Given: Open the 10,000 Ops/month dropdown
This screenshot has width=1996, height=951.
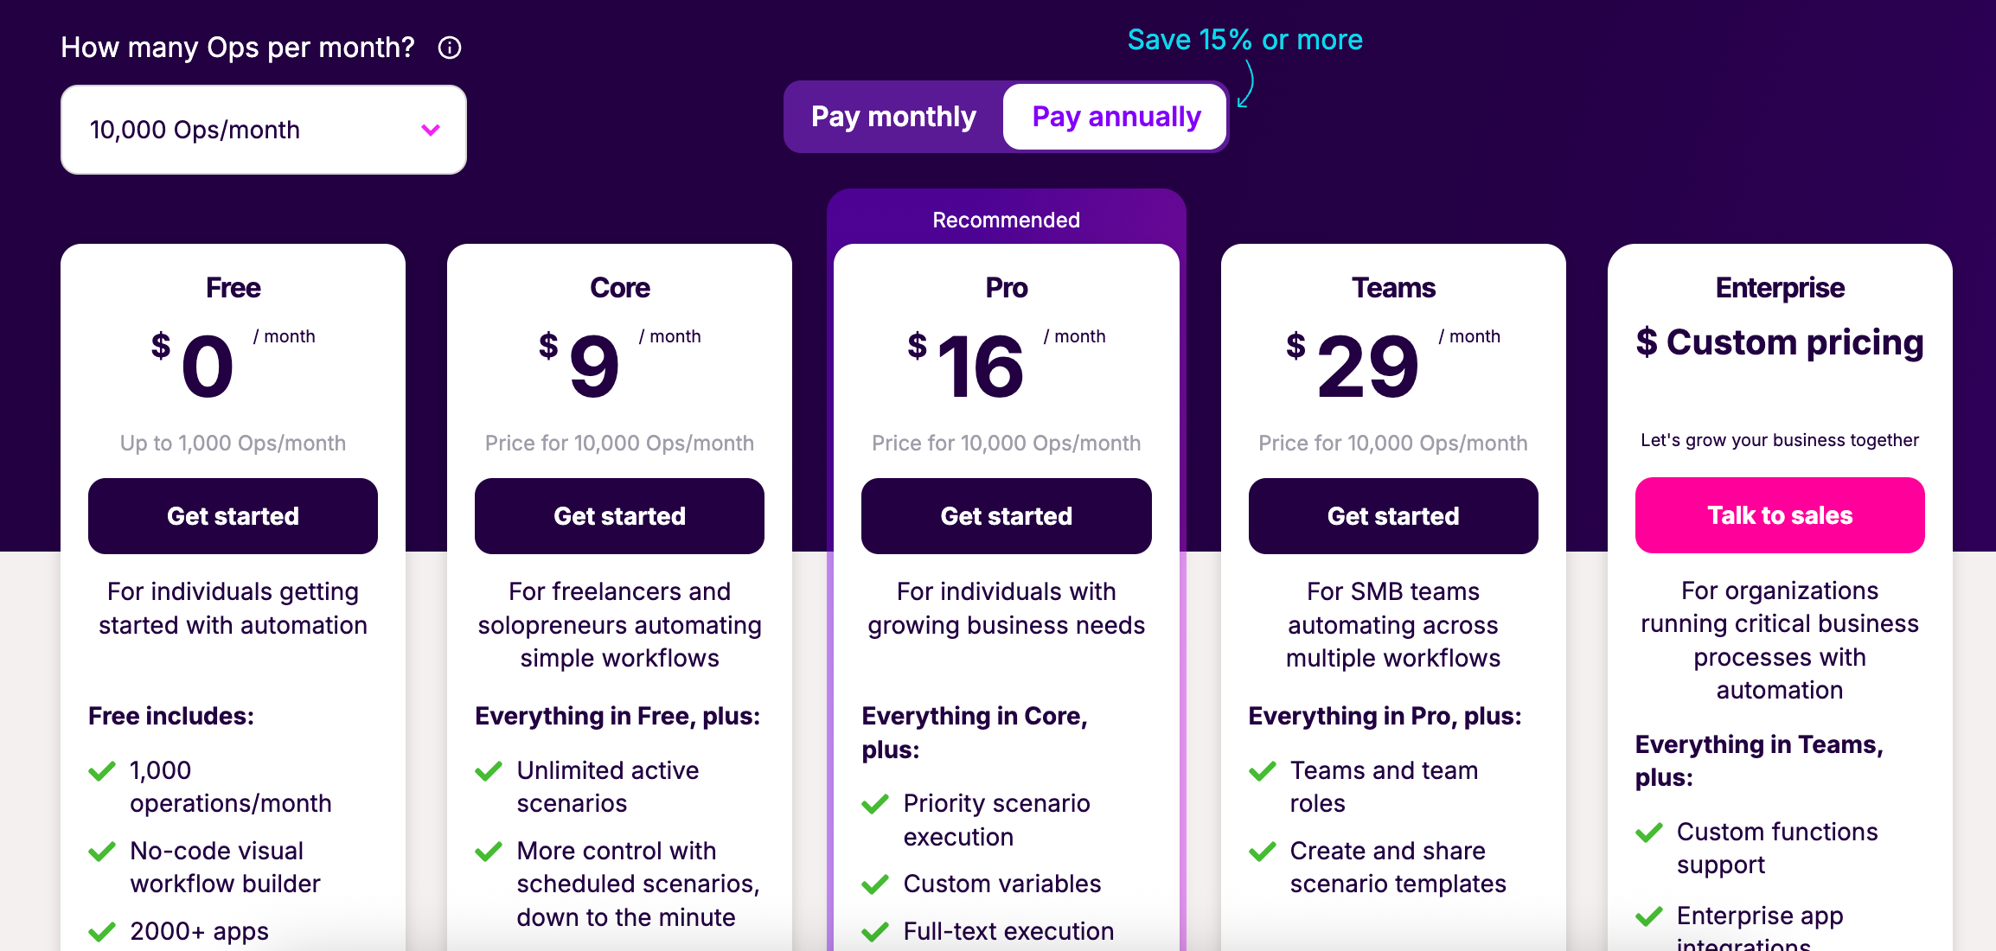Looking at the screenshot, I should (264, 130).
